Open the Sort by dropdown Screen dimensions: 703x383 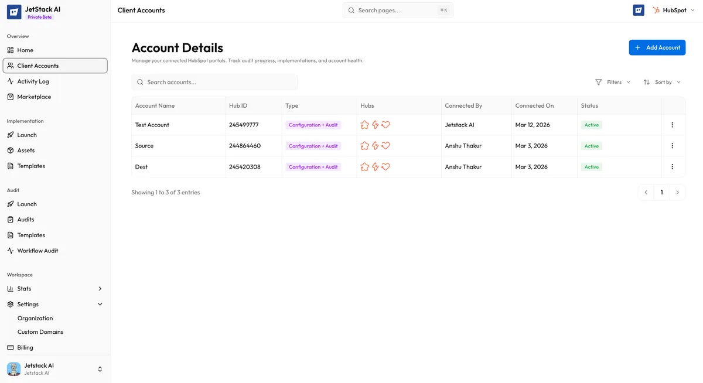pyautogui.click(x=663, y=82)
